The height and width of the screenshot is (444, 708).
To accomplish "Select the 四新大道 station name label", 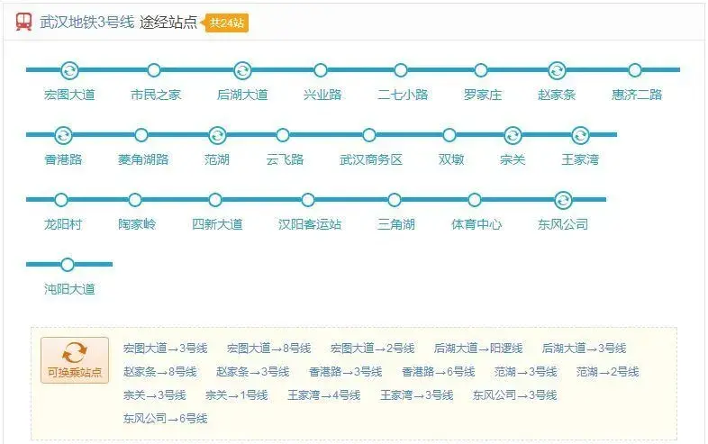I will [x=217, y=224].
